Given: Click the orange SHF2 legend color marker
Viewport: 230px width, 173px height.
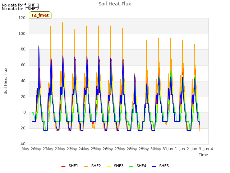Looking at the screenshot, I should click(x=86, y=167).
